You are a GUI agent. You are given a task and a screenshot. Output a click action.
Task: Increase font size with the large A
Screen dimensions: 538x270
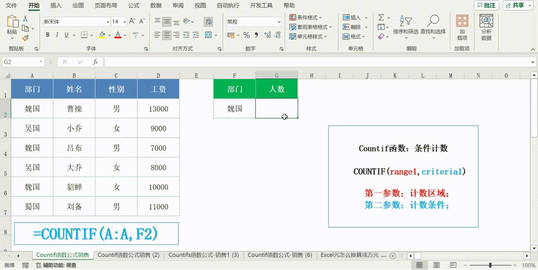pyautogui.click(x=132, y=21)
